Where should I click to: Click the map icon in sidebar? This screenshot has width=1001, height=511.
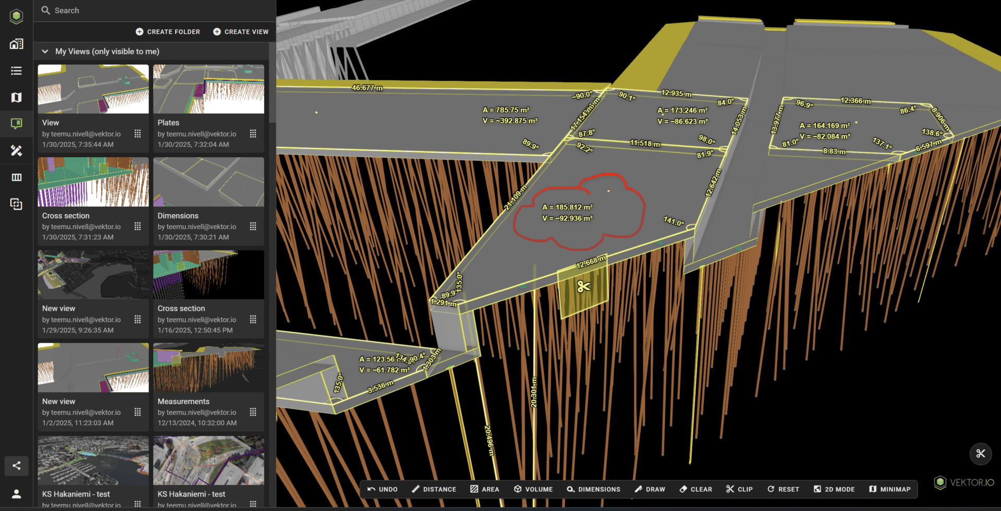click(x=16, y=97)
